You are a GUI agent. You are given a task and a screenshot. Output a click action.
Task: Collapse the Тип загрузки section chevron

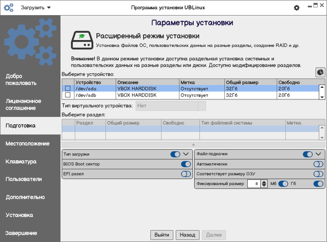(186, 154)
